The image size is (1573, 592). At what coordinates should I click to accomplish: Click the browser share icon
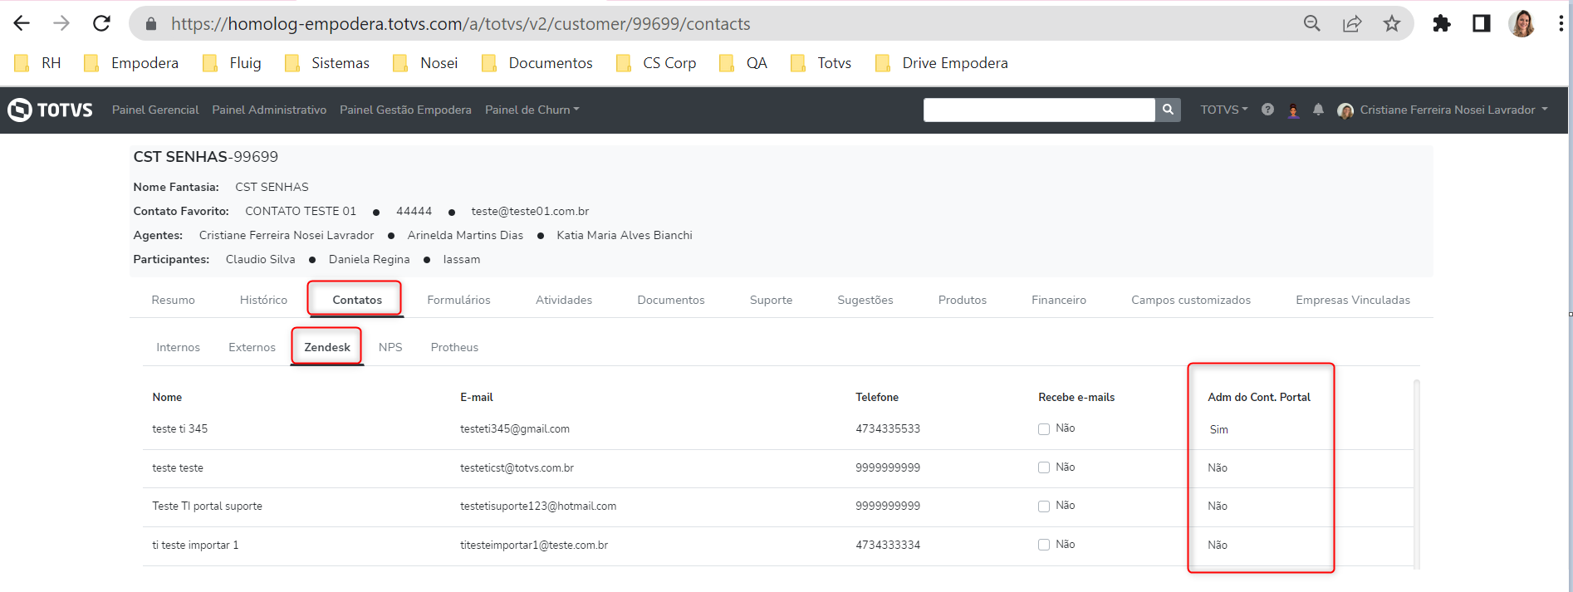(1352, 23)
